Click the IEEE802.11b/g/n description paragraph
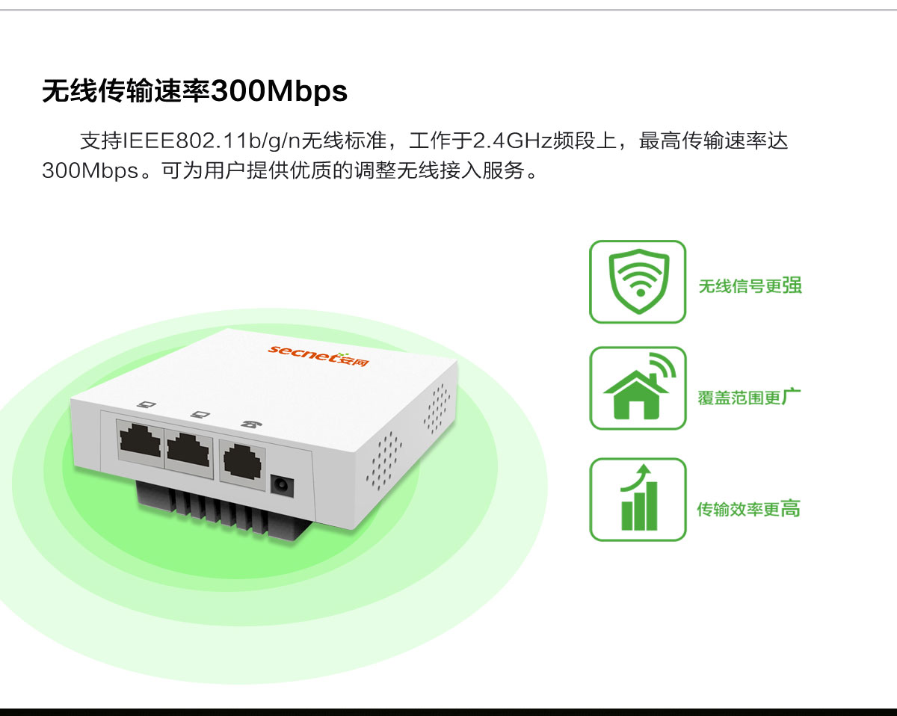The width and height of the screenshot is (897, 716). (416, 155)
